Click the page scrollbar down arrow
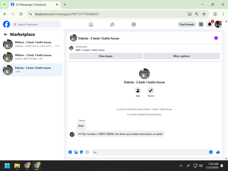Image resolution: width=228 pixels, height=171 pixels. click(226, 159)
